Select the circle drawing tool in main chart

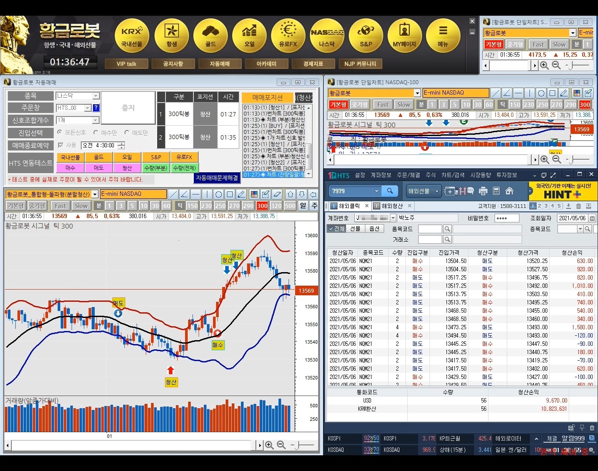[219, 194]
